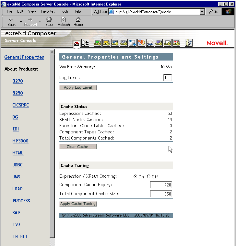Open the JMS product link

coord(17,177)
